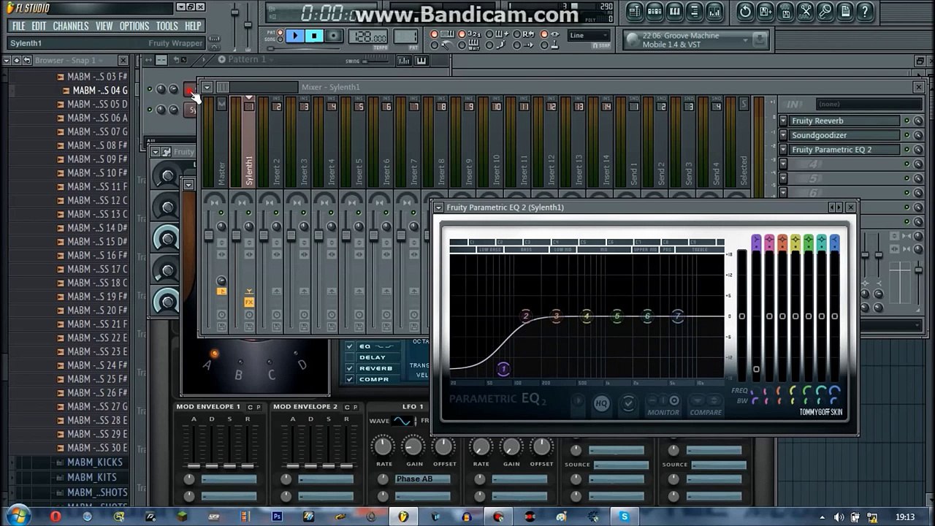Click the save new version icon
Image resolution: width=935 pixels, height=526 pixels.
point(765,11)
